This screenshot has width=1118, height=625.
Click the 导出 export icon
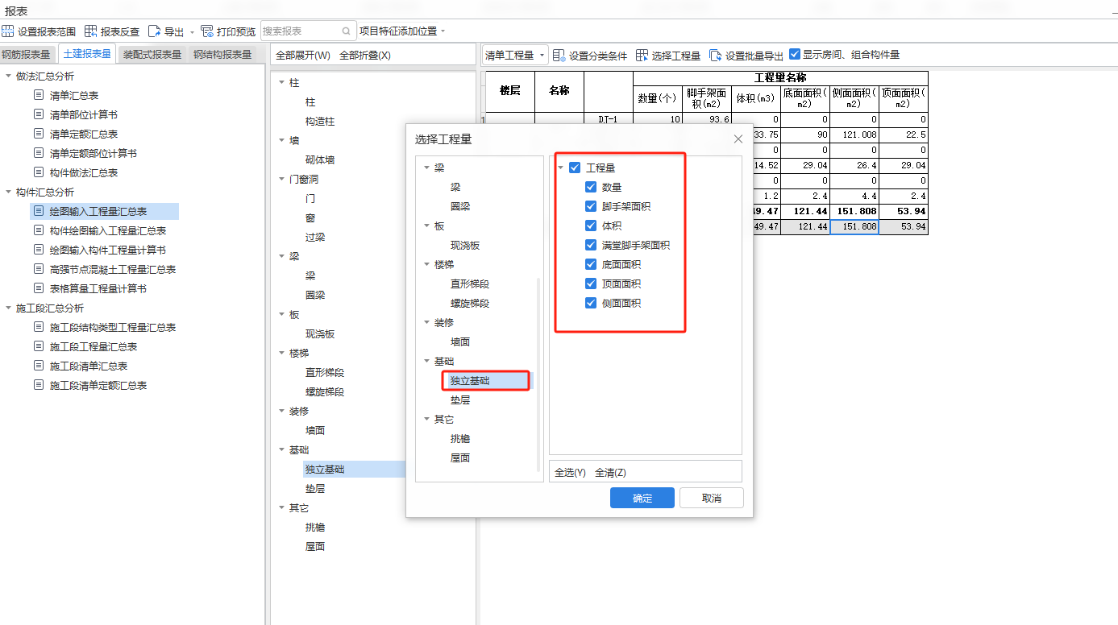coord(154,31)
